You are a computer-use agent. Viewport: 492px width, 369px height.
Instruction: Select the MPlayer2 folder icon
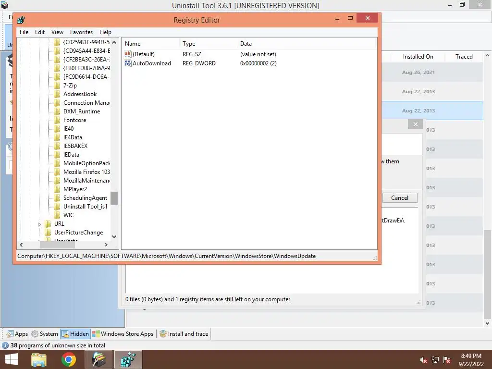(x=57, y=189)
